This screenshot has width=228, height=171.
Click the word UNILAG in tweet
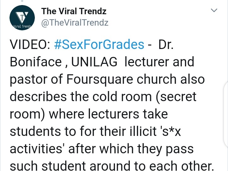coord(95,62)
